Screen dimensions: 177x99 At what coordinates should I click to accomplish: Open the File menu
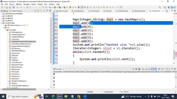point(2,4)
